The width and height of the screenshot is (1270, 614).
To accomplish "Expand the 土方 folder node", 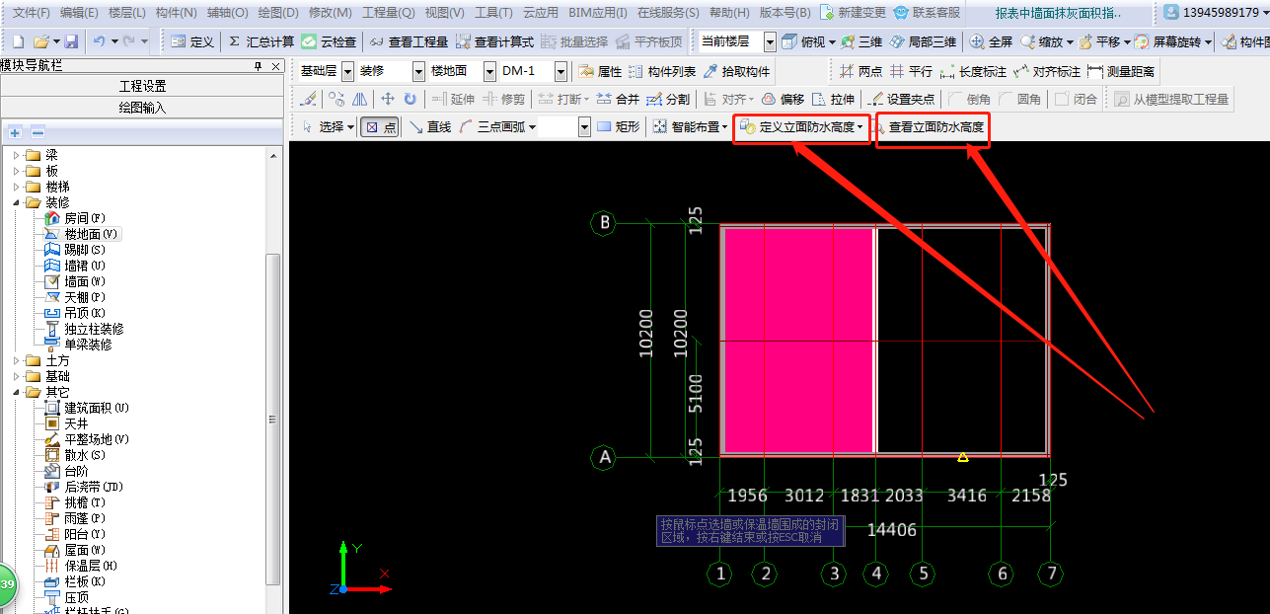I will [16, 360].
